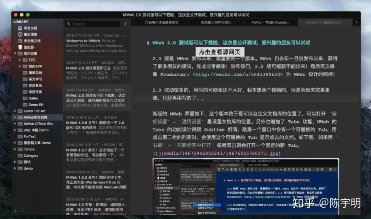Click the clock icon next to 最近使用
Image resolution: width=371 pixels, height=219 pixels.
pos(20,35)
